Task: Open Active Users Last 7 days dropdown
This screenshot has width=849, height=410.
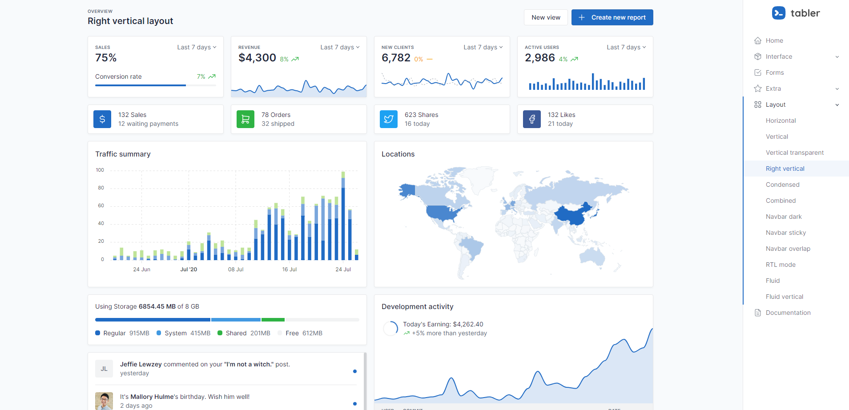Action: (626, 47)
